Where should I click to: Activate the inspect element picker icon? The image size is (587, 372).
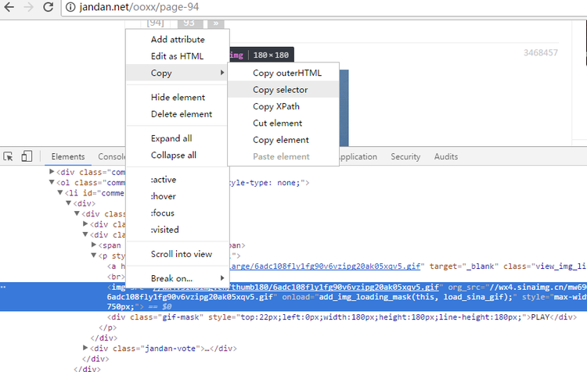pos(9,156)
